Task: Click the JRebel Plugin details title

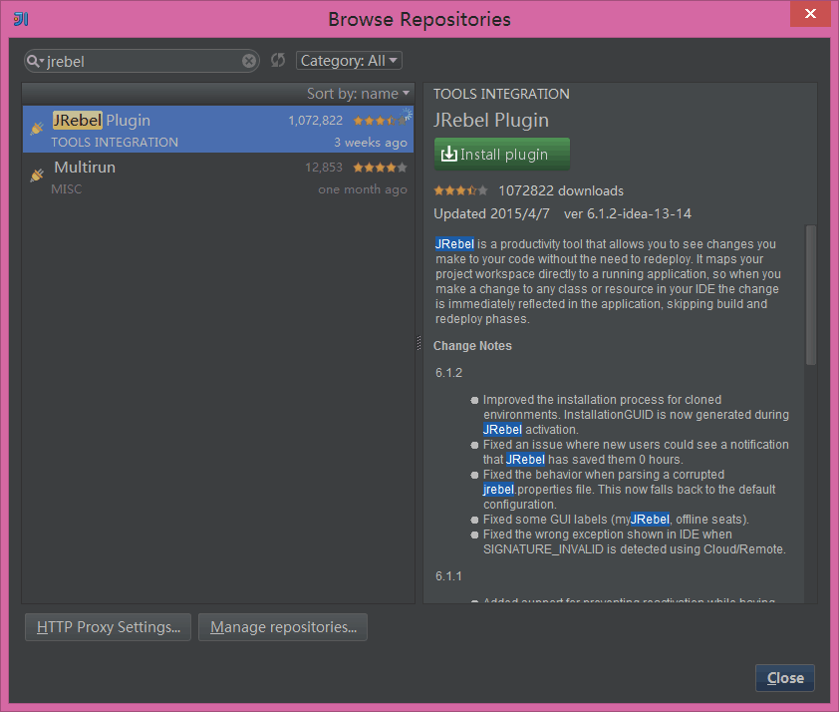Action: coord(491,120)
